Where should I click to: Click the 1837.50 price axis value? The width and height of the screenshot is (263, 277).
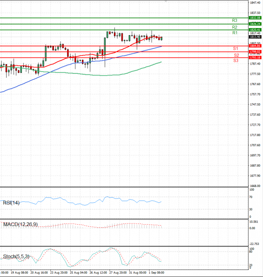point(255,13)
